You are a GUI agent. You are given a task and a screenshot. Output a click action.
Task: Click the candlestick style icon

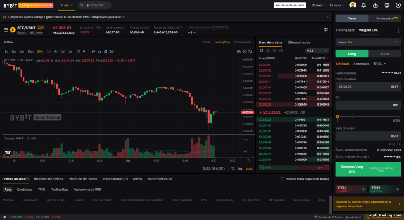click(x=106, y=51)
